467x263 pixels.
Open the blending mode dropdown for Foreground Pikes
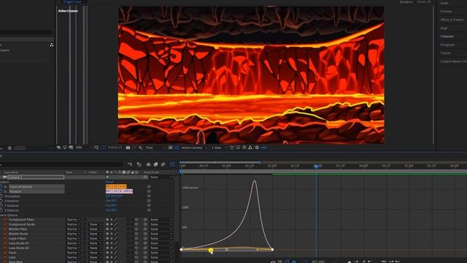pos(73,220)
